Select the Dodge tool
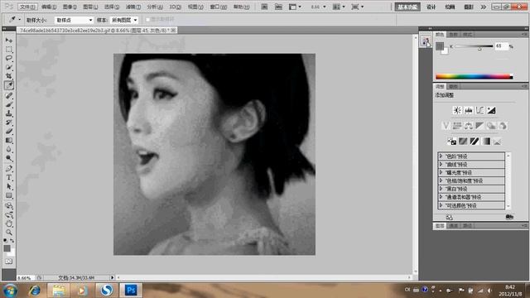The width and height of the screenshot is (530, 298). (x=9, y=158)
